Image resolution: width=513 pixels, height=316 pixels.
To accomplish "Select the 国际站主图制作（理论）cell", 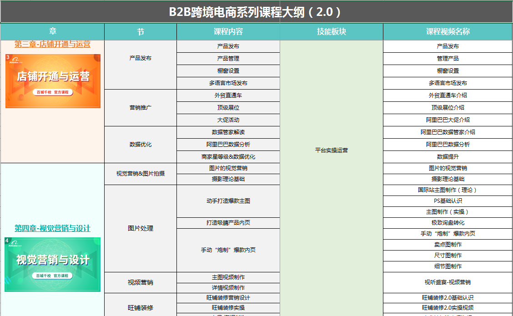I will tap(448, 190).
